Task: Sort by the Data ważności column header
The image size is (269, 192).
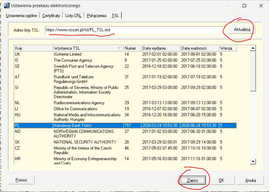Action: (x=199, y=48)
